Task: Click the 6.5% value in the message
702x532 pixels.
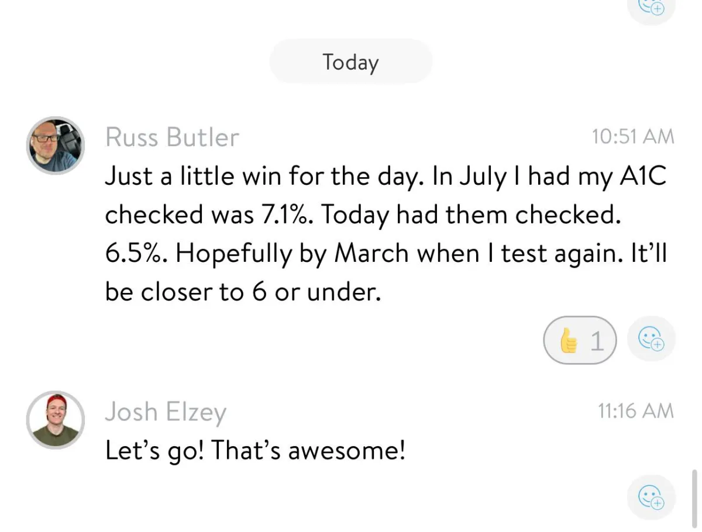Action: (136, 254)
